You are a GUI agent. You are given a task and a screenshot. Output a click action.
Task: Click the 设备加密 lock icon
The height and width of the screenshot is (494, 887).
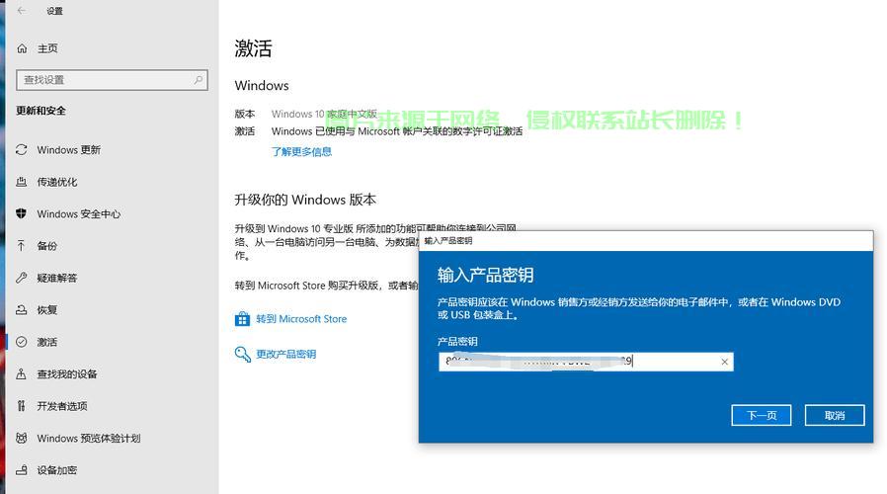coord(22,469)
